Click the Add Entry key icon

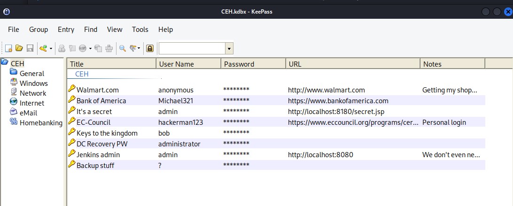tap(43, 48)
